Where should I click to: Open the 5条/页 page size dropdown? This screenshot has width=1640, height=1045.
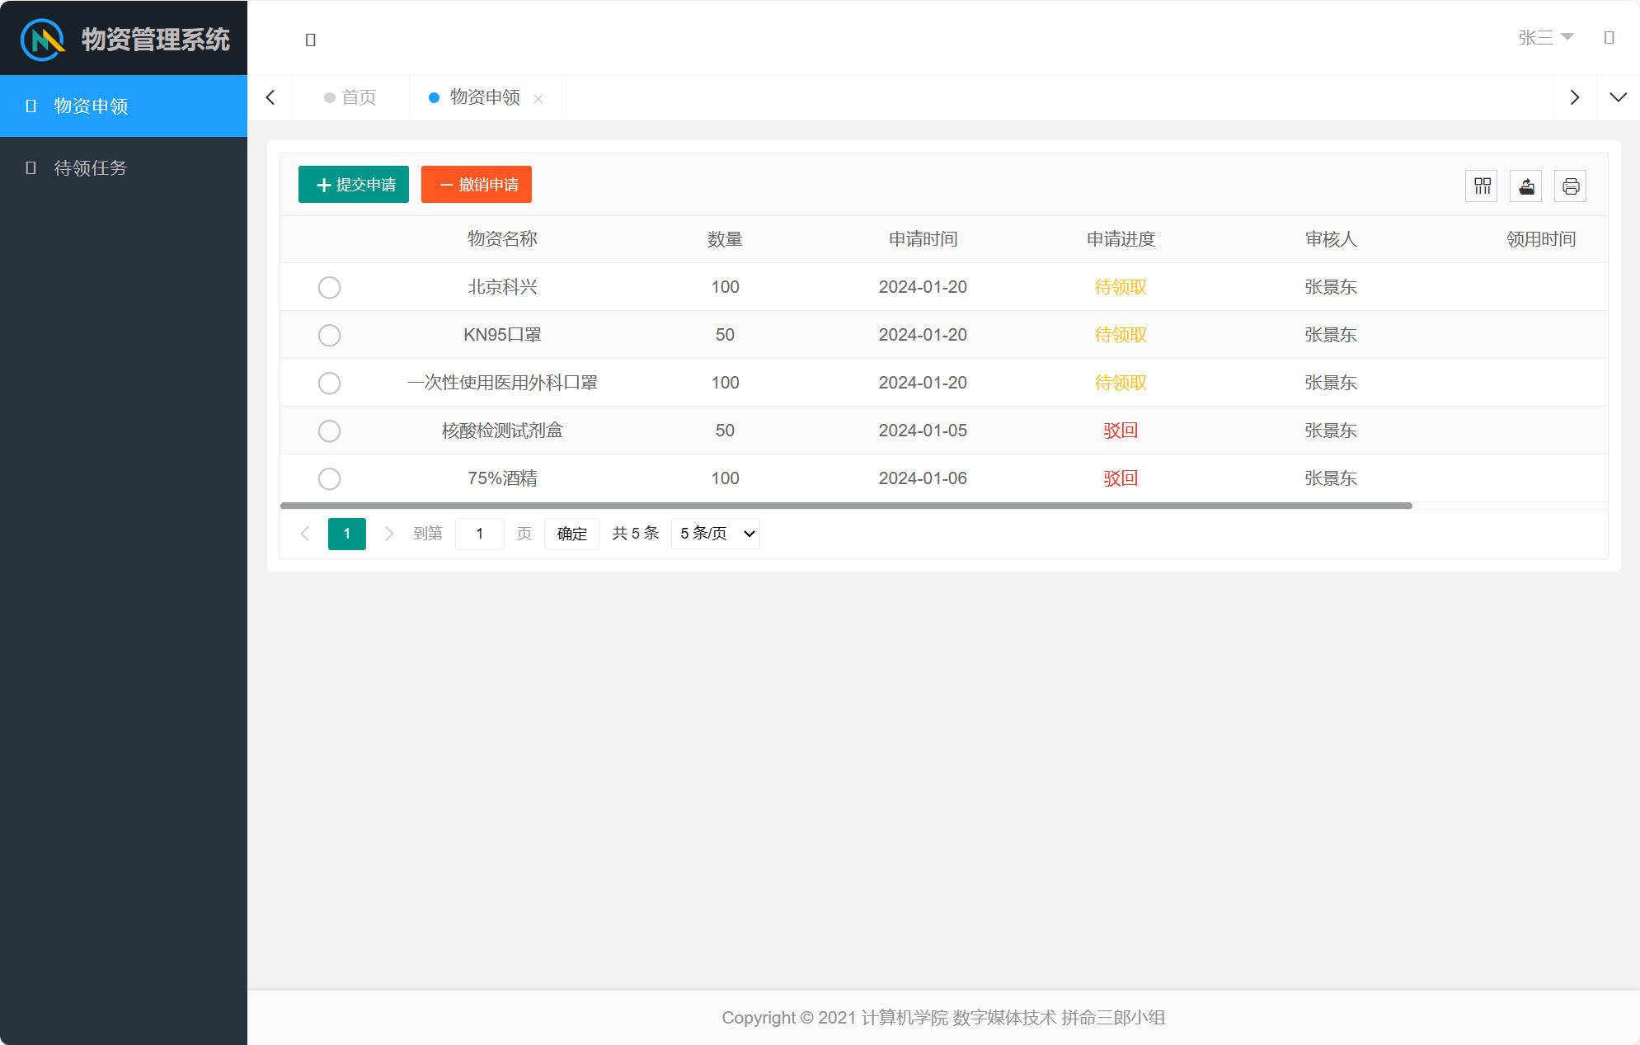tap(714, 533)
